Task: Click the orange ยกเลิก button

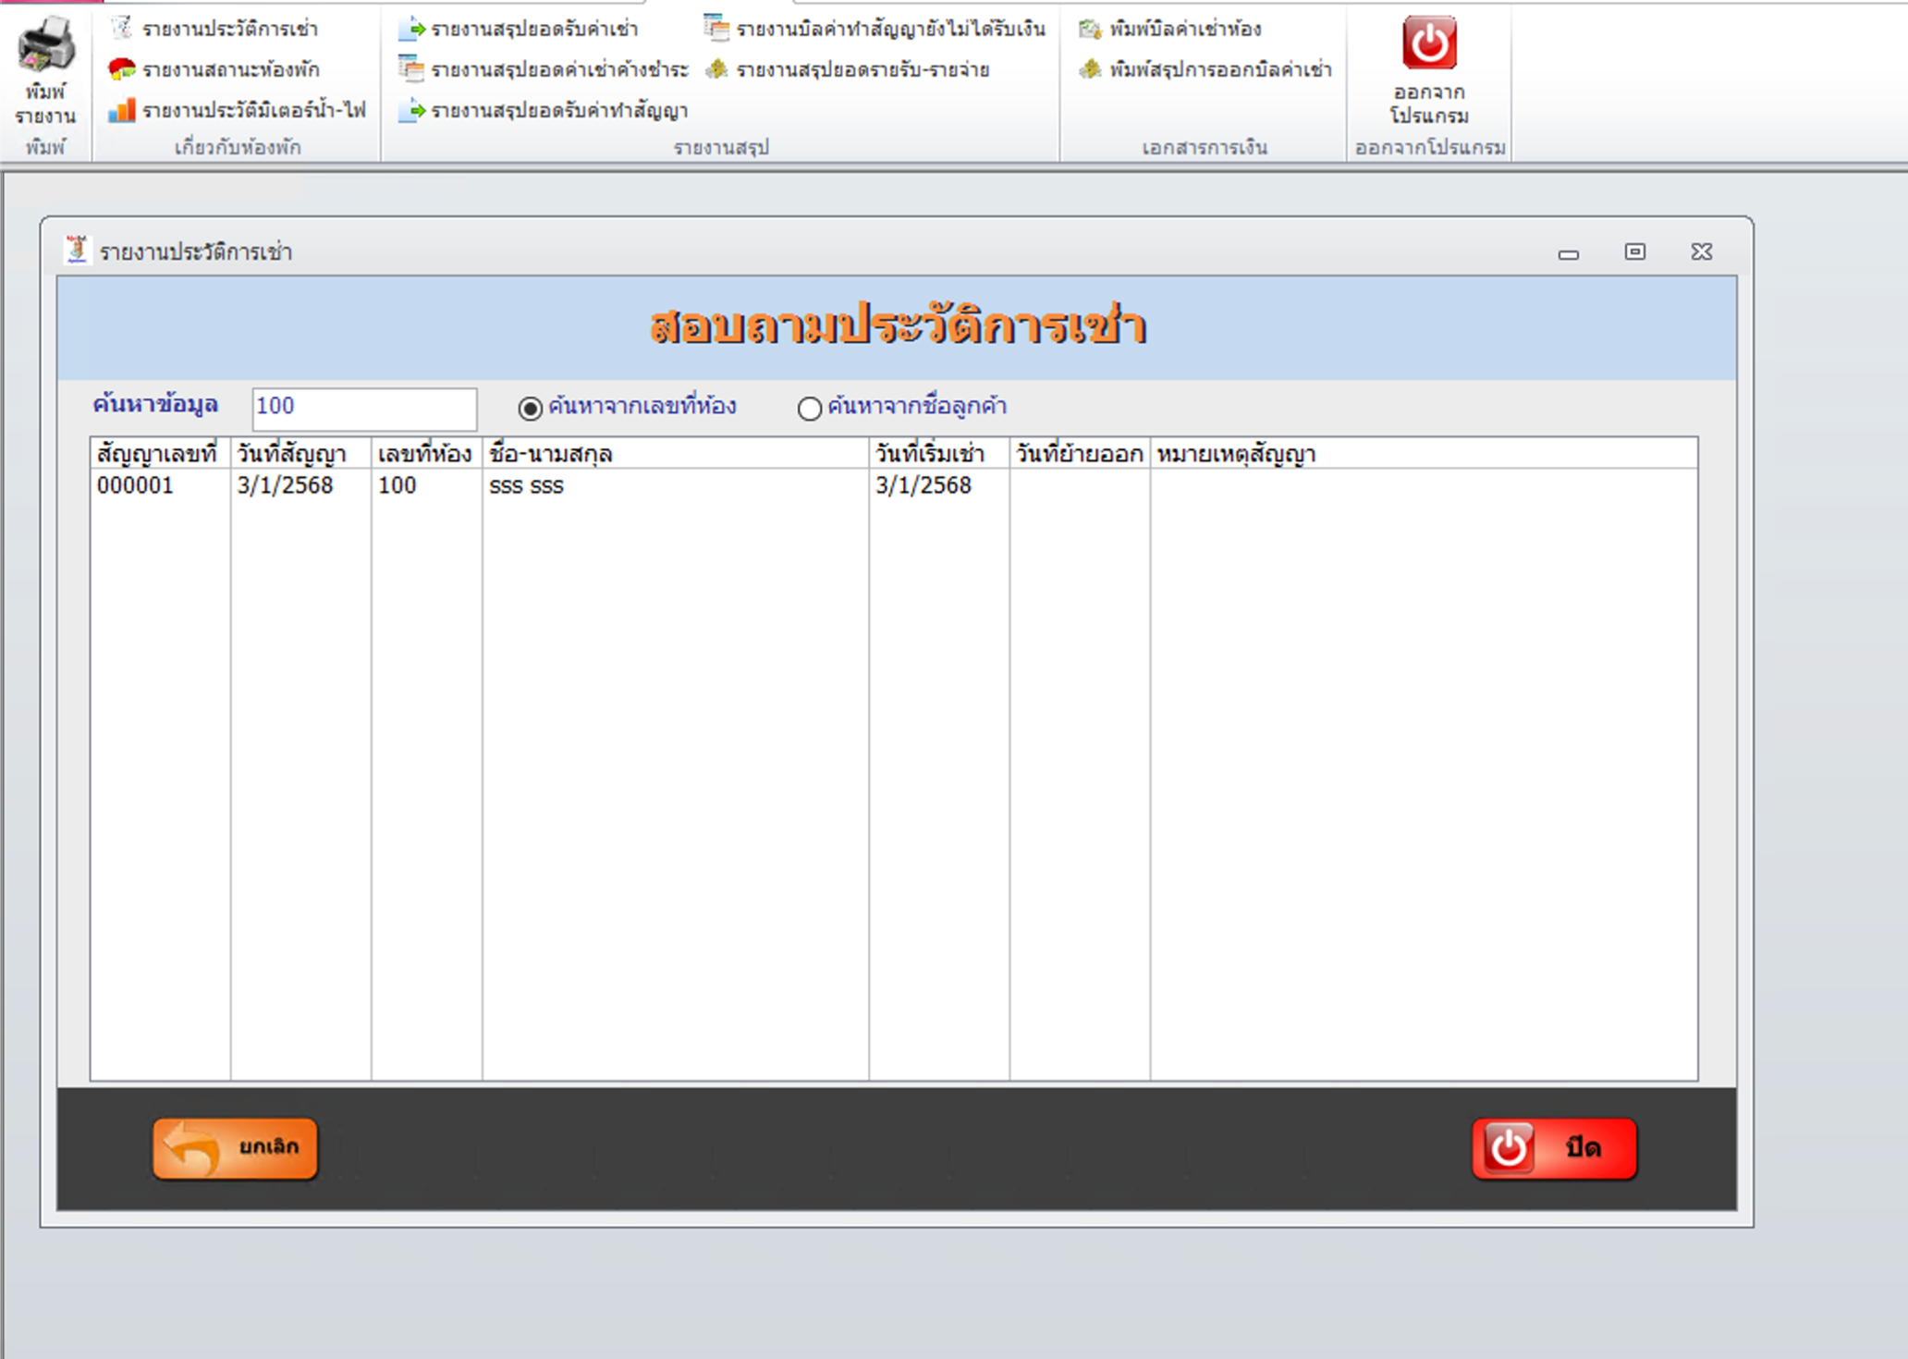Action: click(235, 1148)
